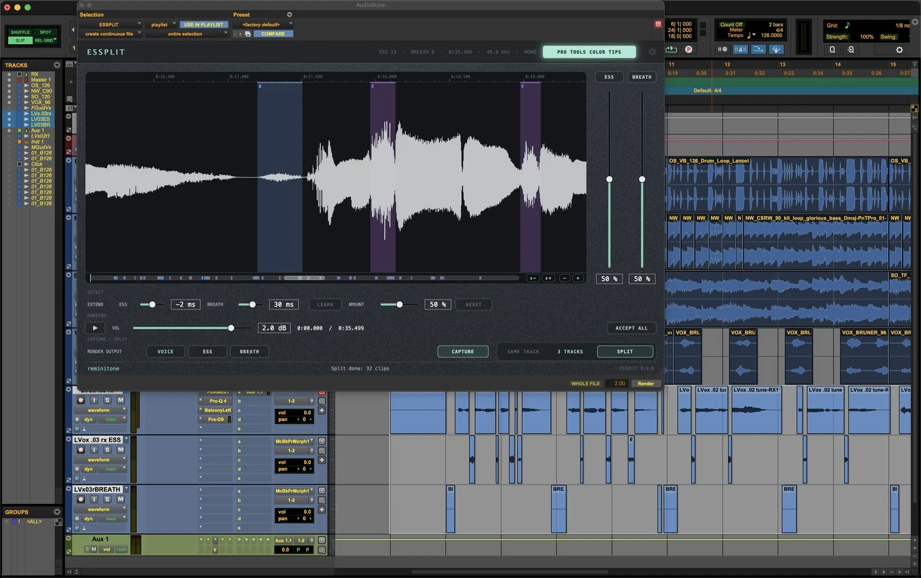Solo the LVx03rBREATH track
The height and width of the screenshot is (578, 921).
[x=107, y=499]
